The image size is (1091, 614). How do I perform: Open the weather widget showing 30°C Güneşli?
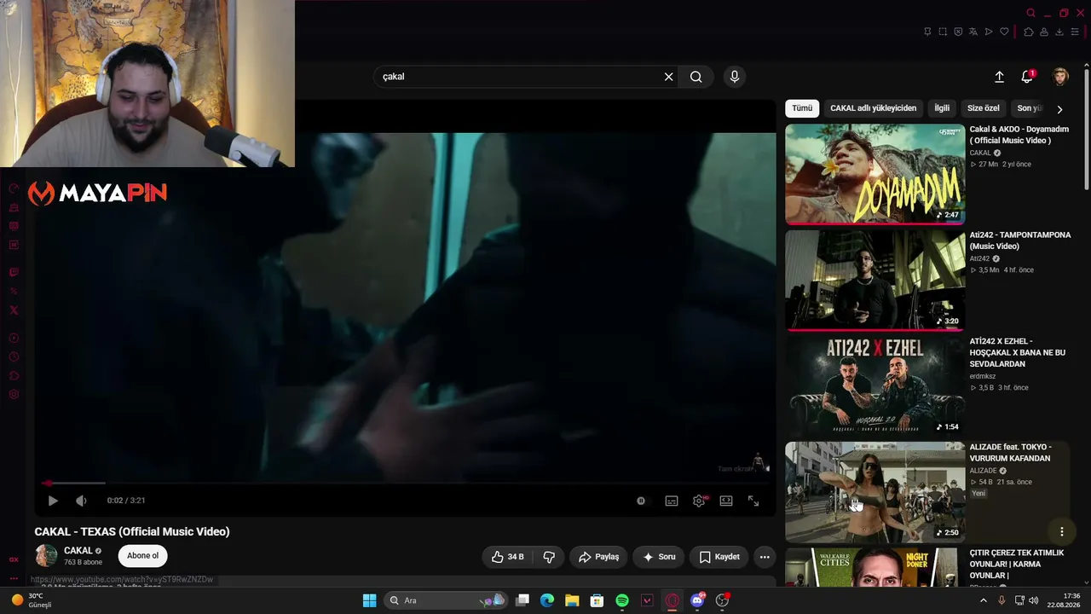pos(31,600)
